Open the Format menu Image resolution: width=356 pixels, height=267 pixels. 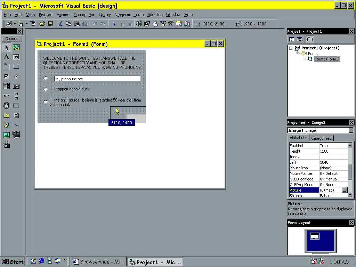[63, 15]
